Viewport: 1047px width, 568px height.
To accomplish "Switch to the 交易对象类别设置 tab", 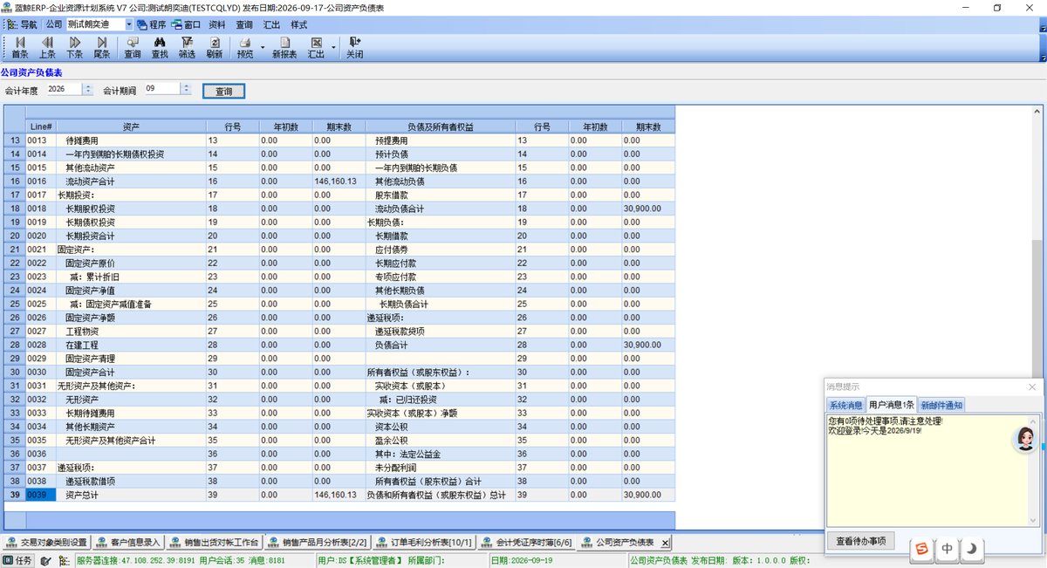I will click(47, 543).
